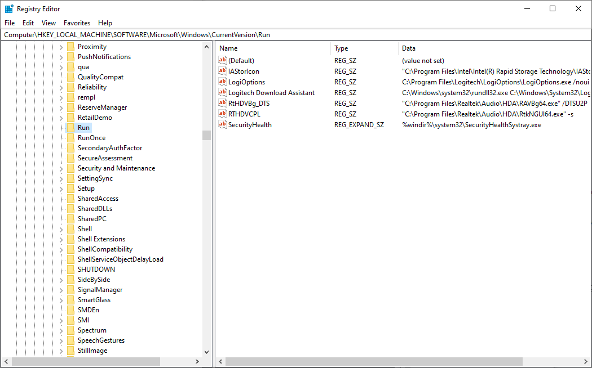Image resolution: width=592 pixels, height=368 pixels.
Task: Click the values pane horizontal scrollbar thumb
Action: click(374, 362)
